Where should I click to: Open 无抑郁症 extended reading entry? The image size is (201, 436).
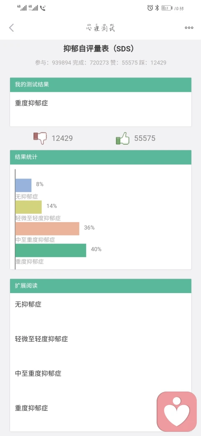(x=100, y=304)
